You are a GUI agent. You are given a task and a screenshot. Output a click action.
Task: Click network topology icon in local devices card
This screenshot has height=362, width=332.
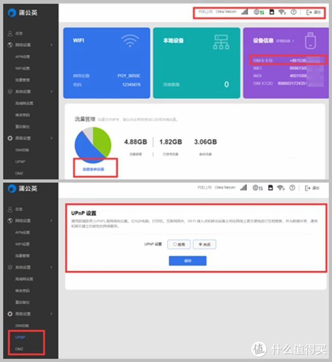coord(221,42)
